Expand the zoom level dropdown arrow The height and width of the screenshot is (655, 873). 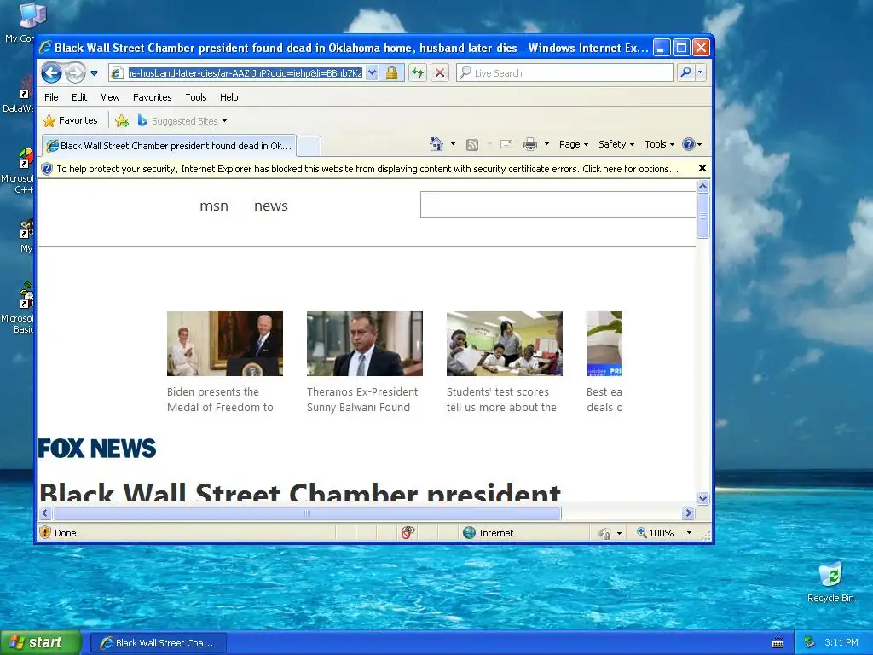point(689,533)
